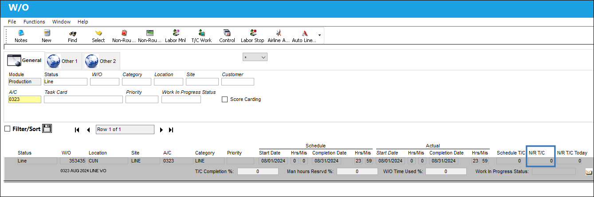Click the Site search field

(202, 81)
